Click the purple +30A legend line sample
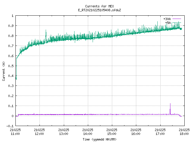190x142 pixels. [177, 19]
